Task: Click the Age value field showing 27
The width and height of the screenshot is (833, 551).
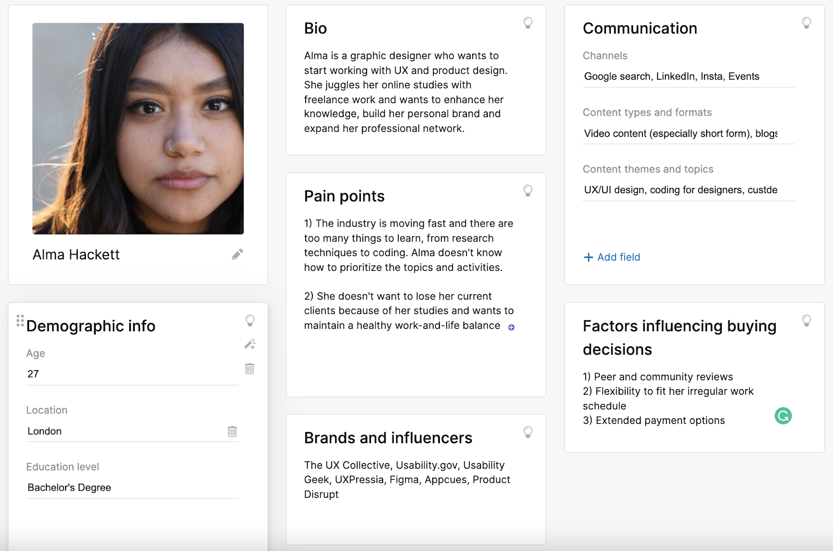Action: coord(78,373)
